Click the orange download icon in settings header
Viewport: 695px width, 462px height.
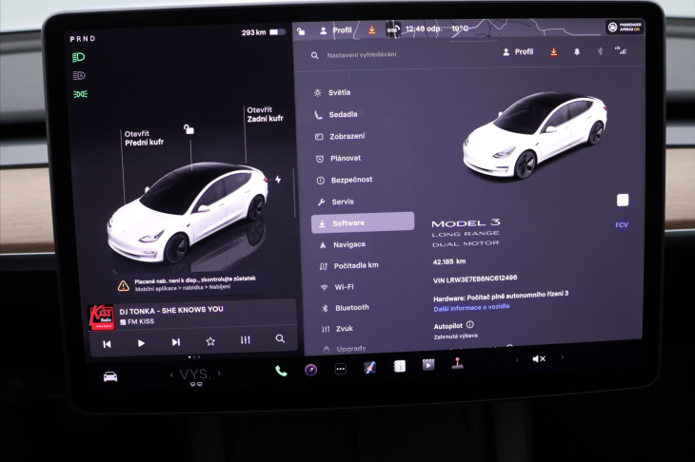[553, 51]
